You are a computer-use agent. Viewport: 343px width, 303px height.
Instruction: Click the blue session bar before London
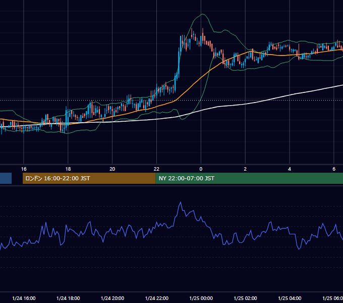point(6,178)
